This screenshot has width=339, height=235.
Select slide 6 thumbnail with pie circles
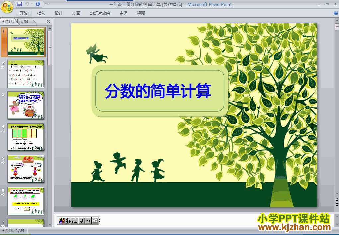26,201
